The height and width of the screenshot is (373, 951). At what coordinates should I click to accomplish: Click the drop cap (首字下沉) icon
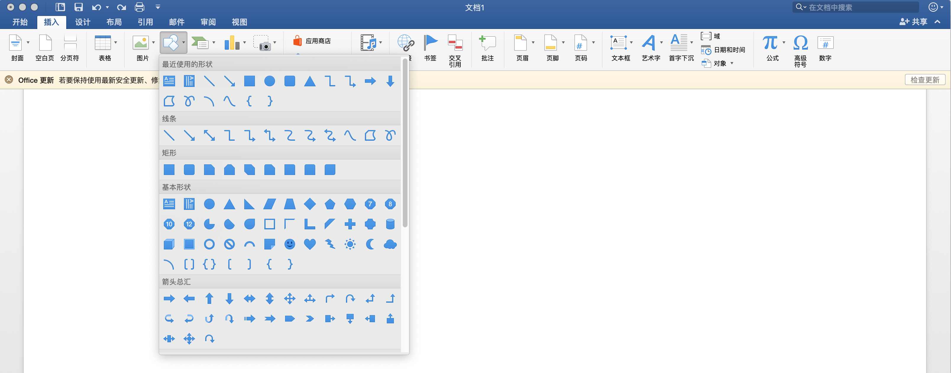[x=679, y=43]
